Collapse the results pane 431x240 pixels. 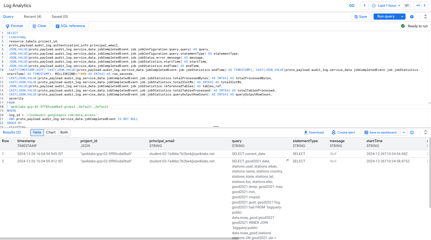[425, 132]
